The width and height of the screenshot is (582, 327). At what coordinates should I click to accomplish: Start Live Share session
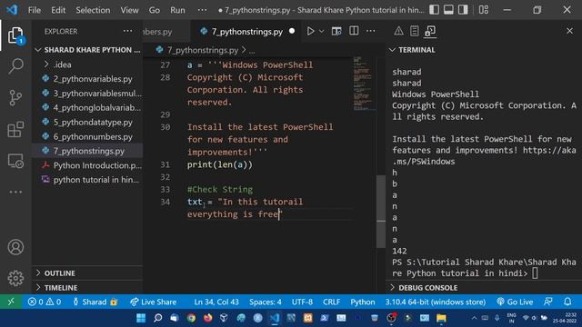tap(153, 302)
